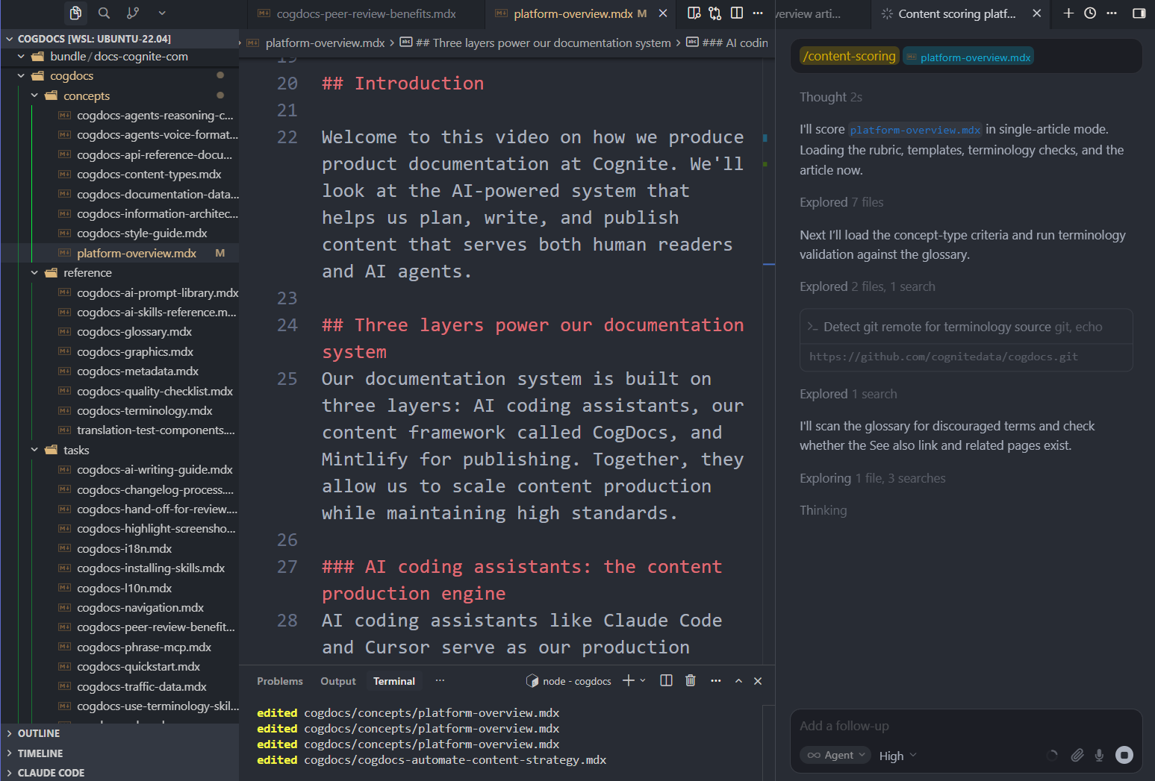Open editor more actions ellipsis
Screen dimensions: 1155x781
pyautogui.click(x=758, y=13)
